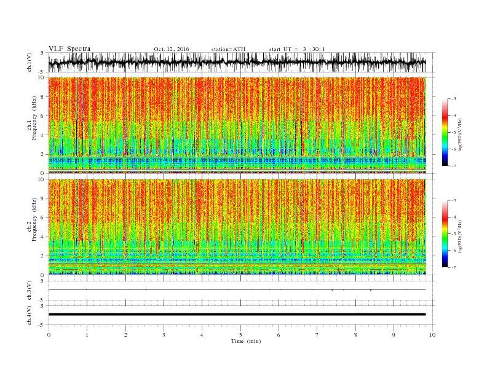Select the date text "Oct. 12, 2016"
The height and width of the screenshot is (376, 487).
[172, 49]
